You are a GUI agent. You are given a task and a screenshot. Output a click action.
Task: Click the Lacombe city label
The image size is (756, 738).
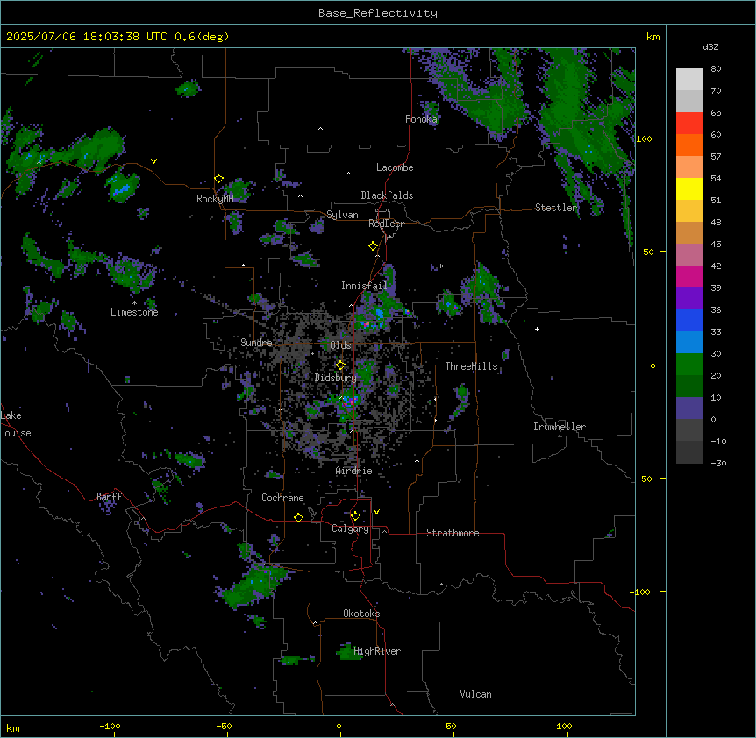pos(395,167)
